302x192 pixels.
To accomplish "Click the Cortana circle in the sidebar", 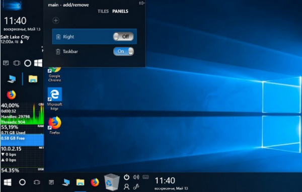I will (28, 63).
